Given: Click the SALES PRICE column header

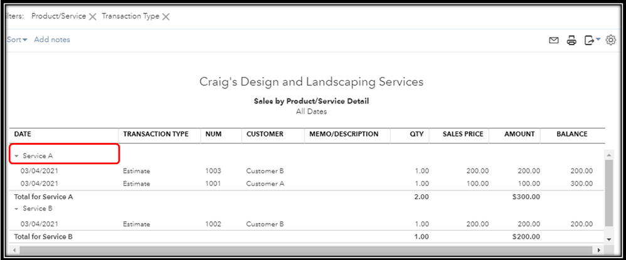Looking at the screenshot, I should [463, 135].
